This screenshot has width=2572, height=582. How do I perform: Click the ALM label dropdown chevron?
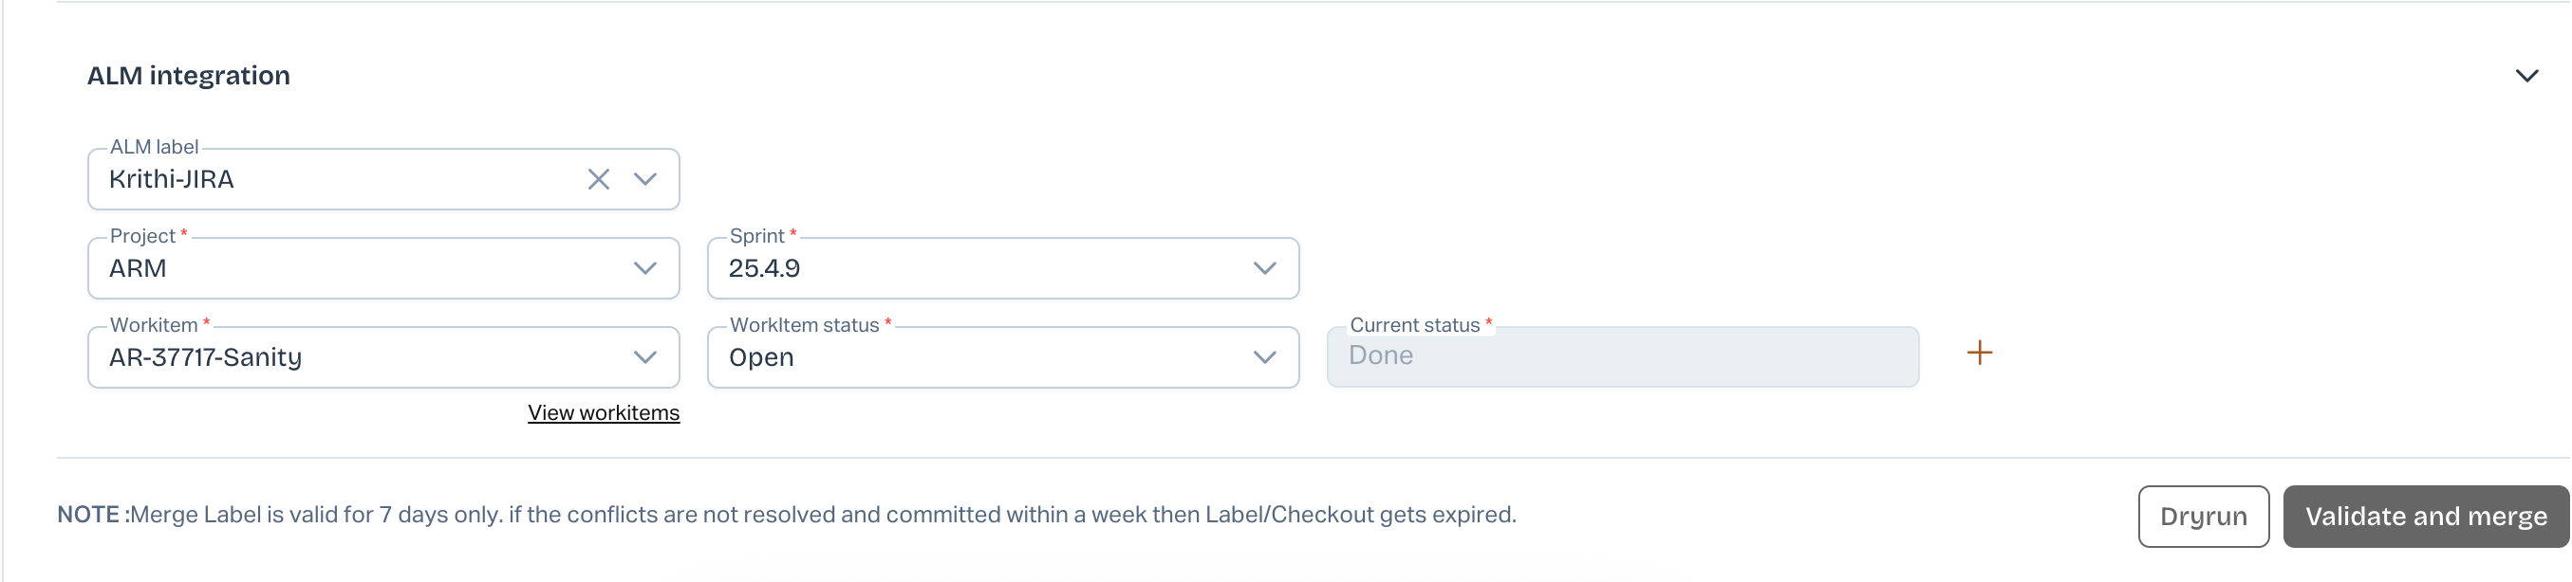pyautogui.click(x=645, y=179)
